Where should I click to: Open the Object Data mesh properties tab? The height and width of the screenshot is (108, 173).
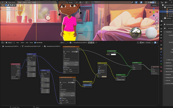161,64
